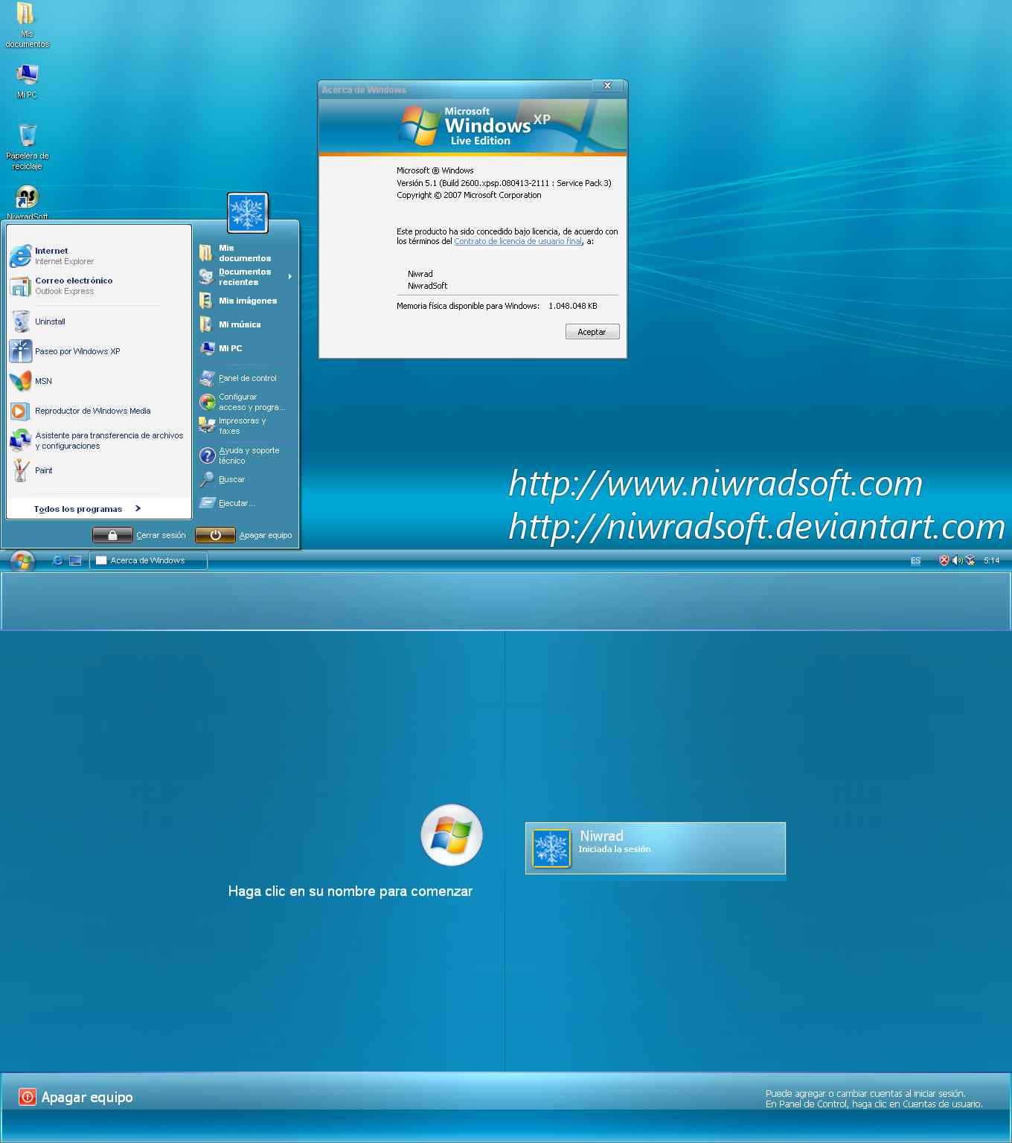Click the Mi música folder icon
Viewport: 1012px width, 1143px height.
point(206,324)
